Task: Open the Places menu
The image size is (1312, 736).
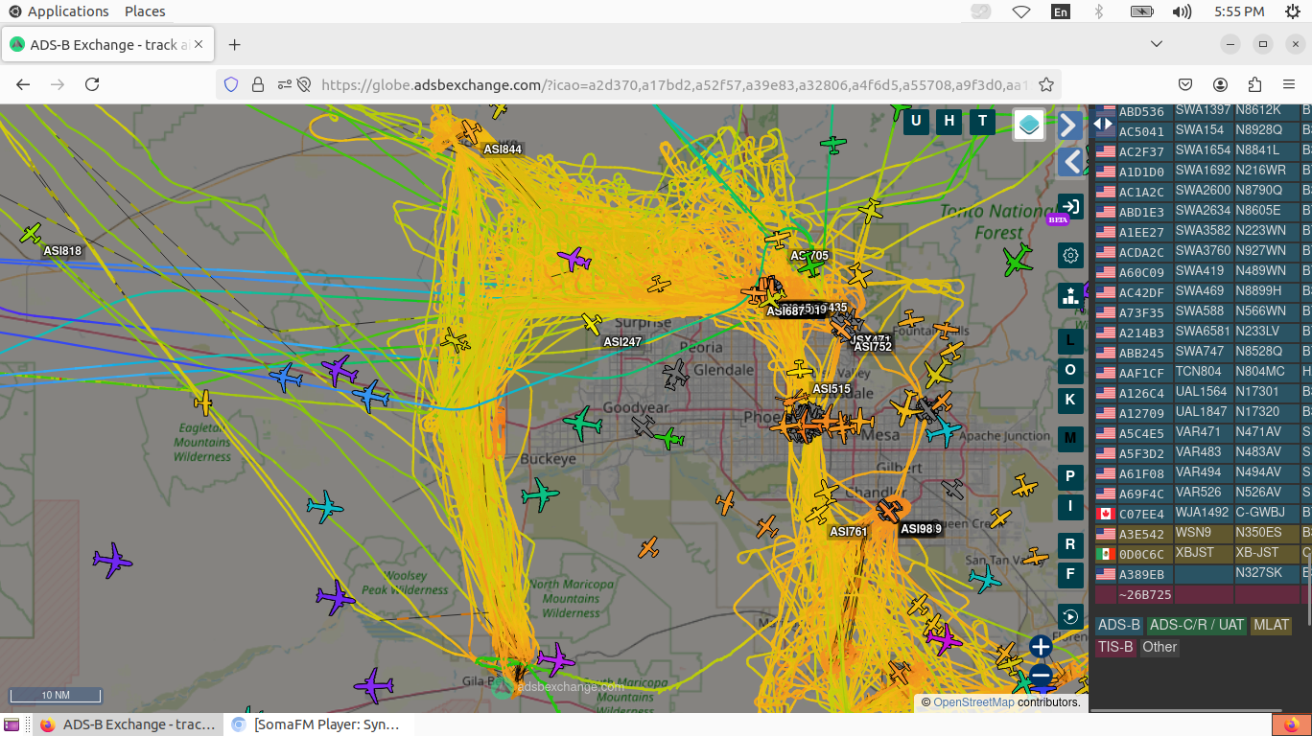Action: pyautogui.click(x=145, y=11)
